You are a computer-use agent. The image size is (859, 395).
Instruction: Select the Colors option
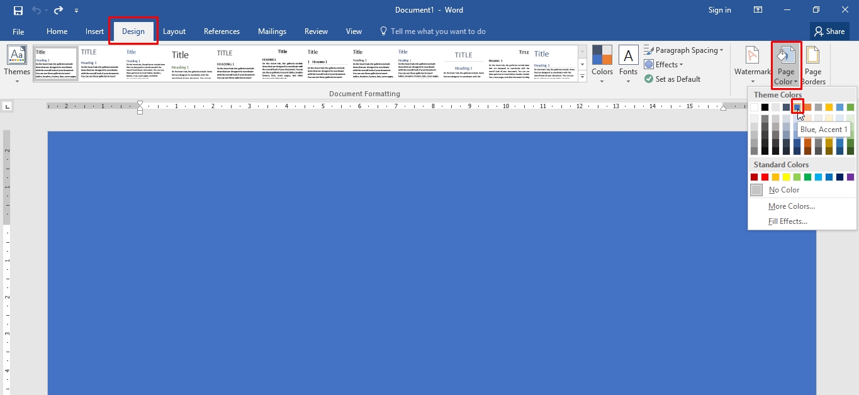[602, 63]
